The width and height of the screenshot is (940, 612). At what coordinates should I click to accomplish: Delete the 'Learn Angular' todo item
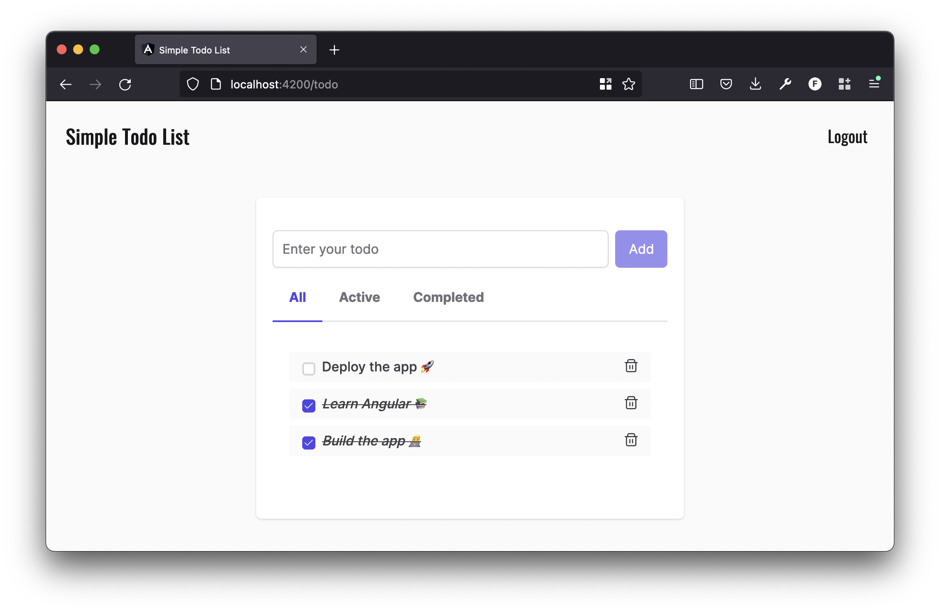tap(631, 403)
